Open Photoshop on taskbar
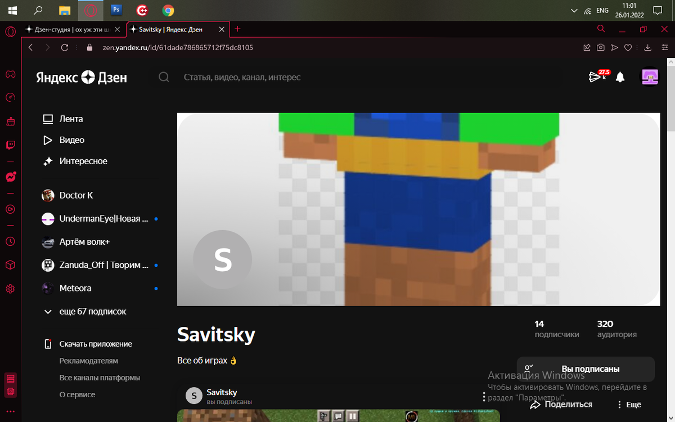Viewport: 675px width, 422px height. 116,10
